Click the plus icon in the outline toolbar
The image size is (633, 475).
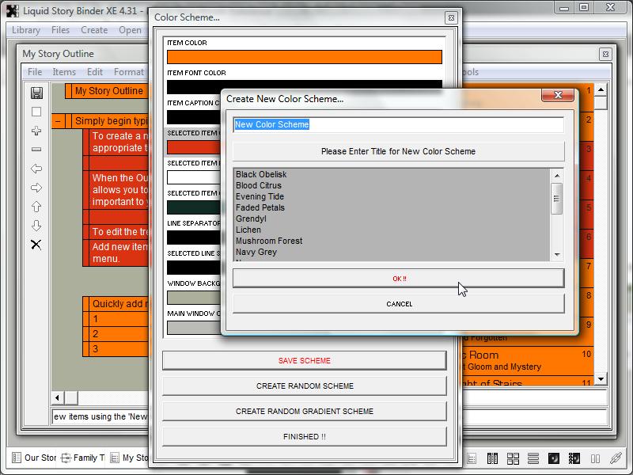pyautogui.click(x=36, y=131)
